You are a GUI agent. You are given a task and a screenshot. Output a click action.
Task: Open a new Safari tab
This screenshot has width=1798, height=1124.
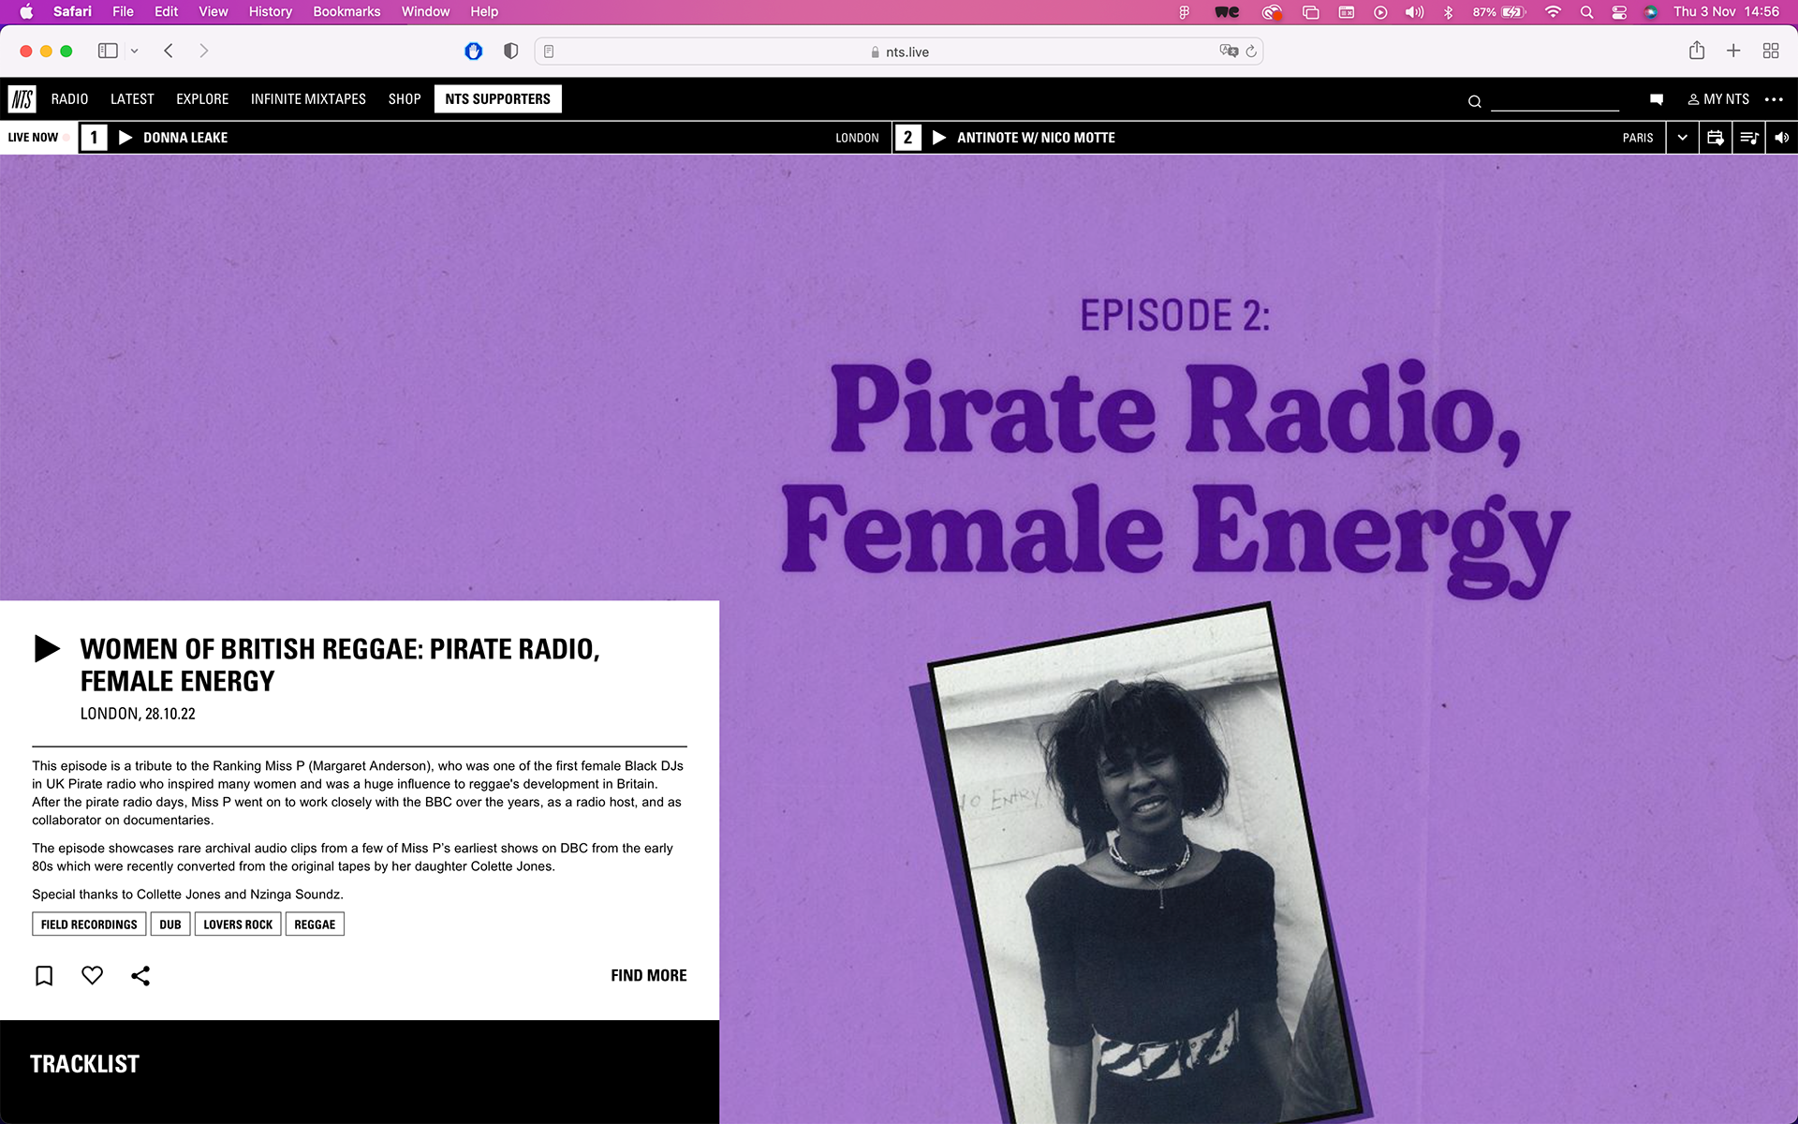1733,51
